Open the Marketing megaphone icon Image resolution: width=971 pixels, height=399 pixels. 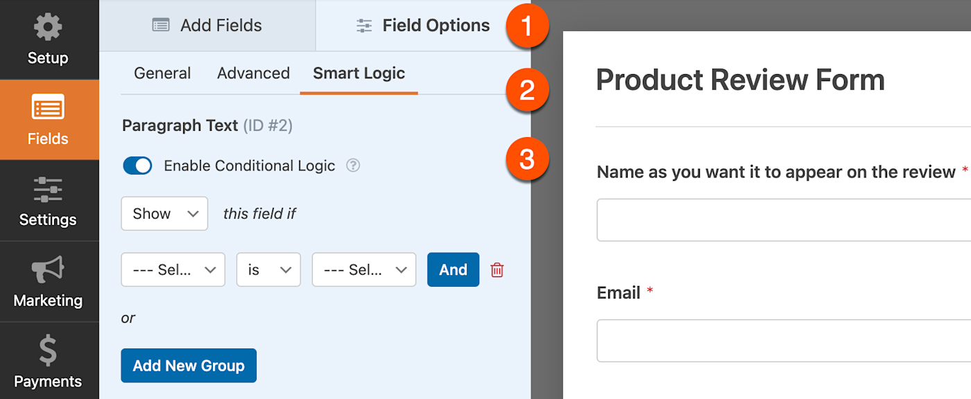tap(48, 270)
